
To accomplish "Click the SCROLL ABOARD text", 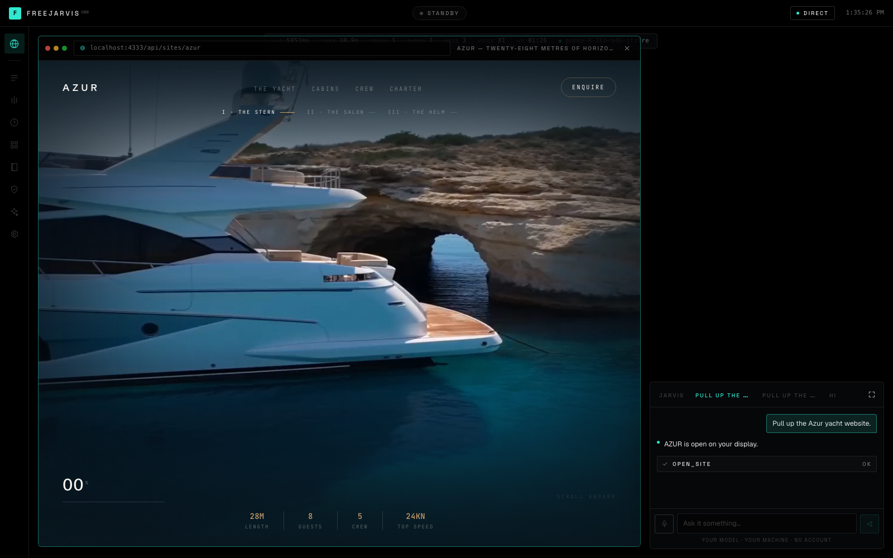I will point(586,497).
